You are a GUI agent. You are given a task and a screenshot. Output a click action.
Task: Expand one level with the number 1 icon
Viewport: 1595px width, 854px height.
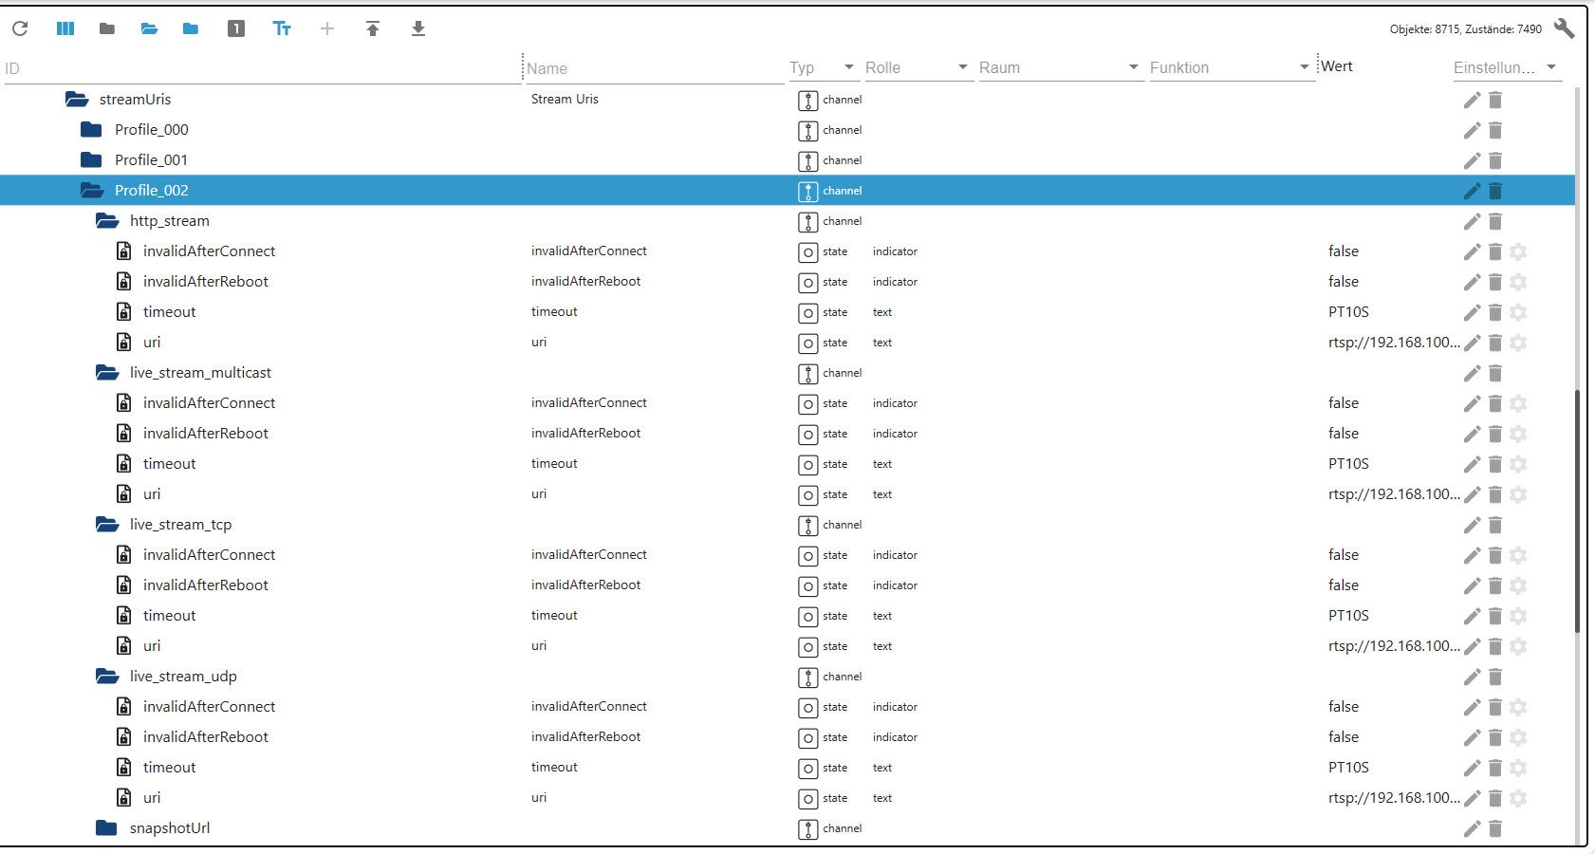click(x=236, y=28)
